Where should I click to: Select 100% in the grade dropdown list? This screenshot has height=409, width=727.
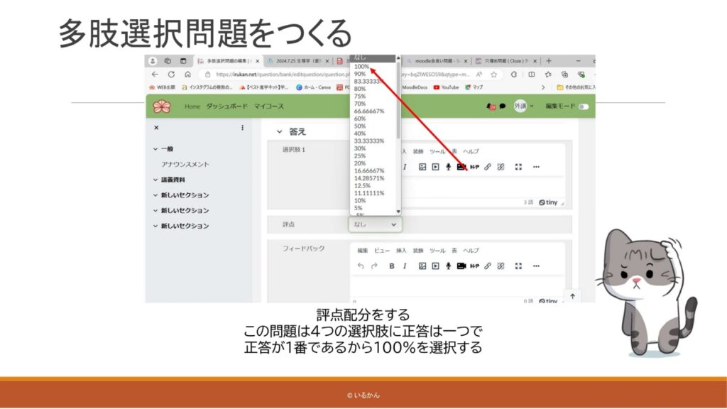click(x=362, y=66)
